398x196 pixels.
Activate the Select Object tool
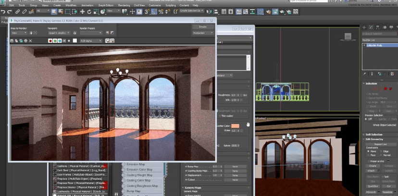coord(53,11)
